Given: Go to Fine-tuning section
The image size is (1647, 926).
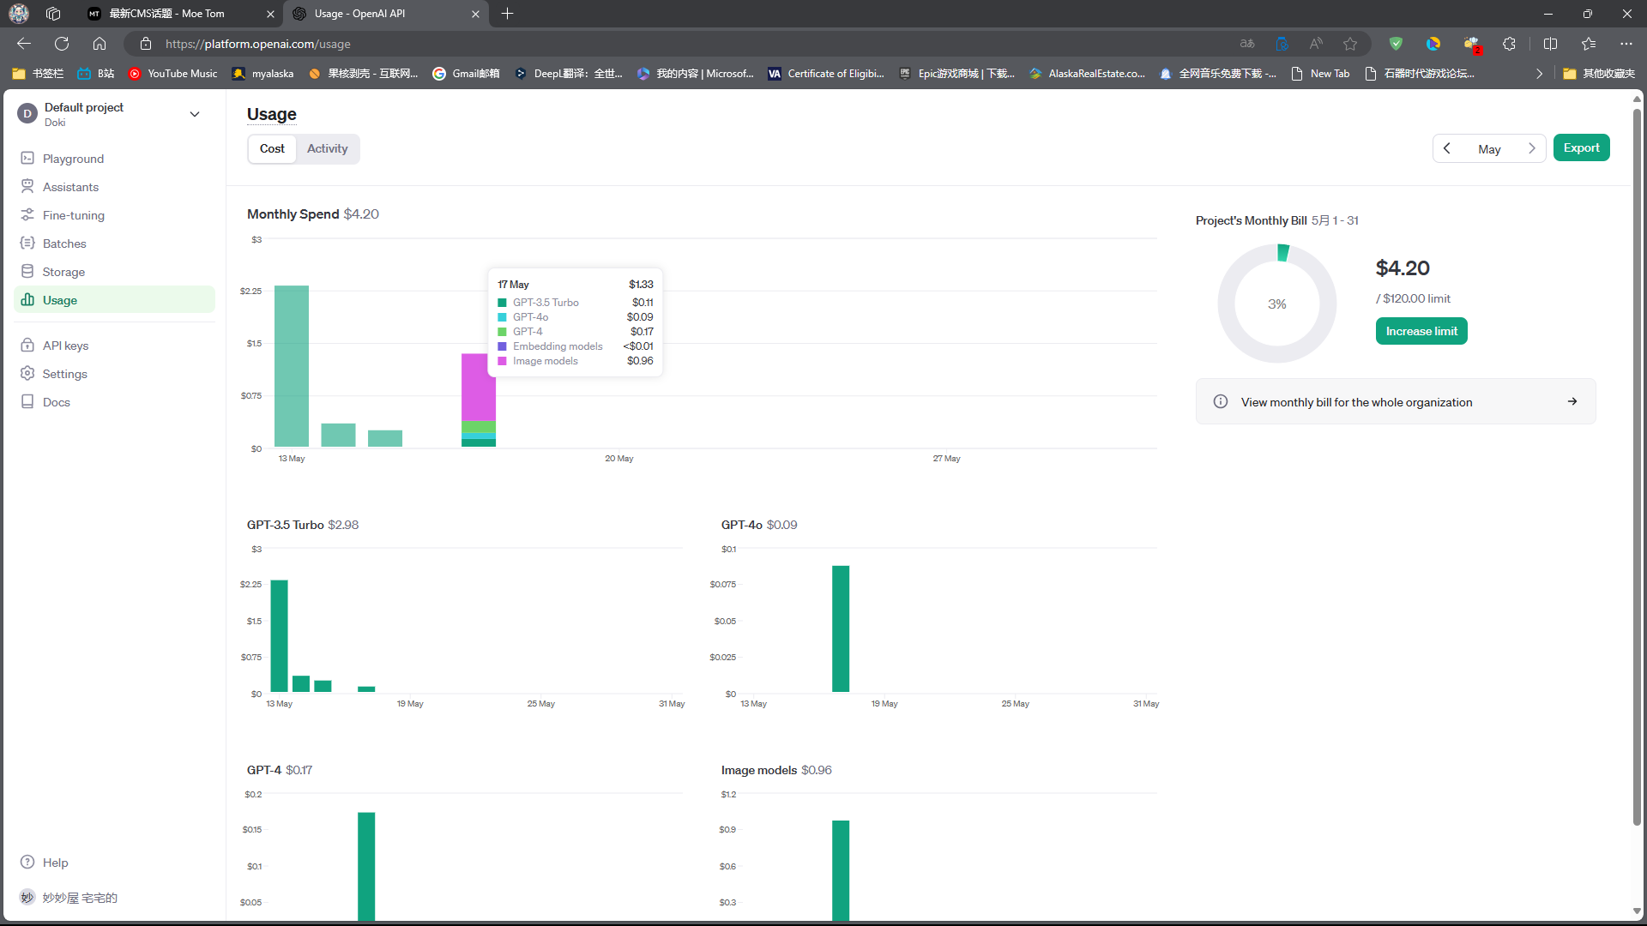Looking at the screenshot, I should pyautogui.click(x=73, y=215).
